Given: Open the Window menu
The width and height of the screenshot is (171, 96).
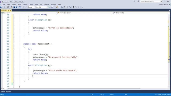Looking at the screenshot, I should pos(53,5).
